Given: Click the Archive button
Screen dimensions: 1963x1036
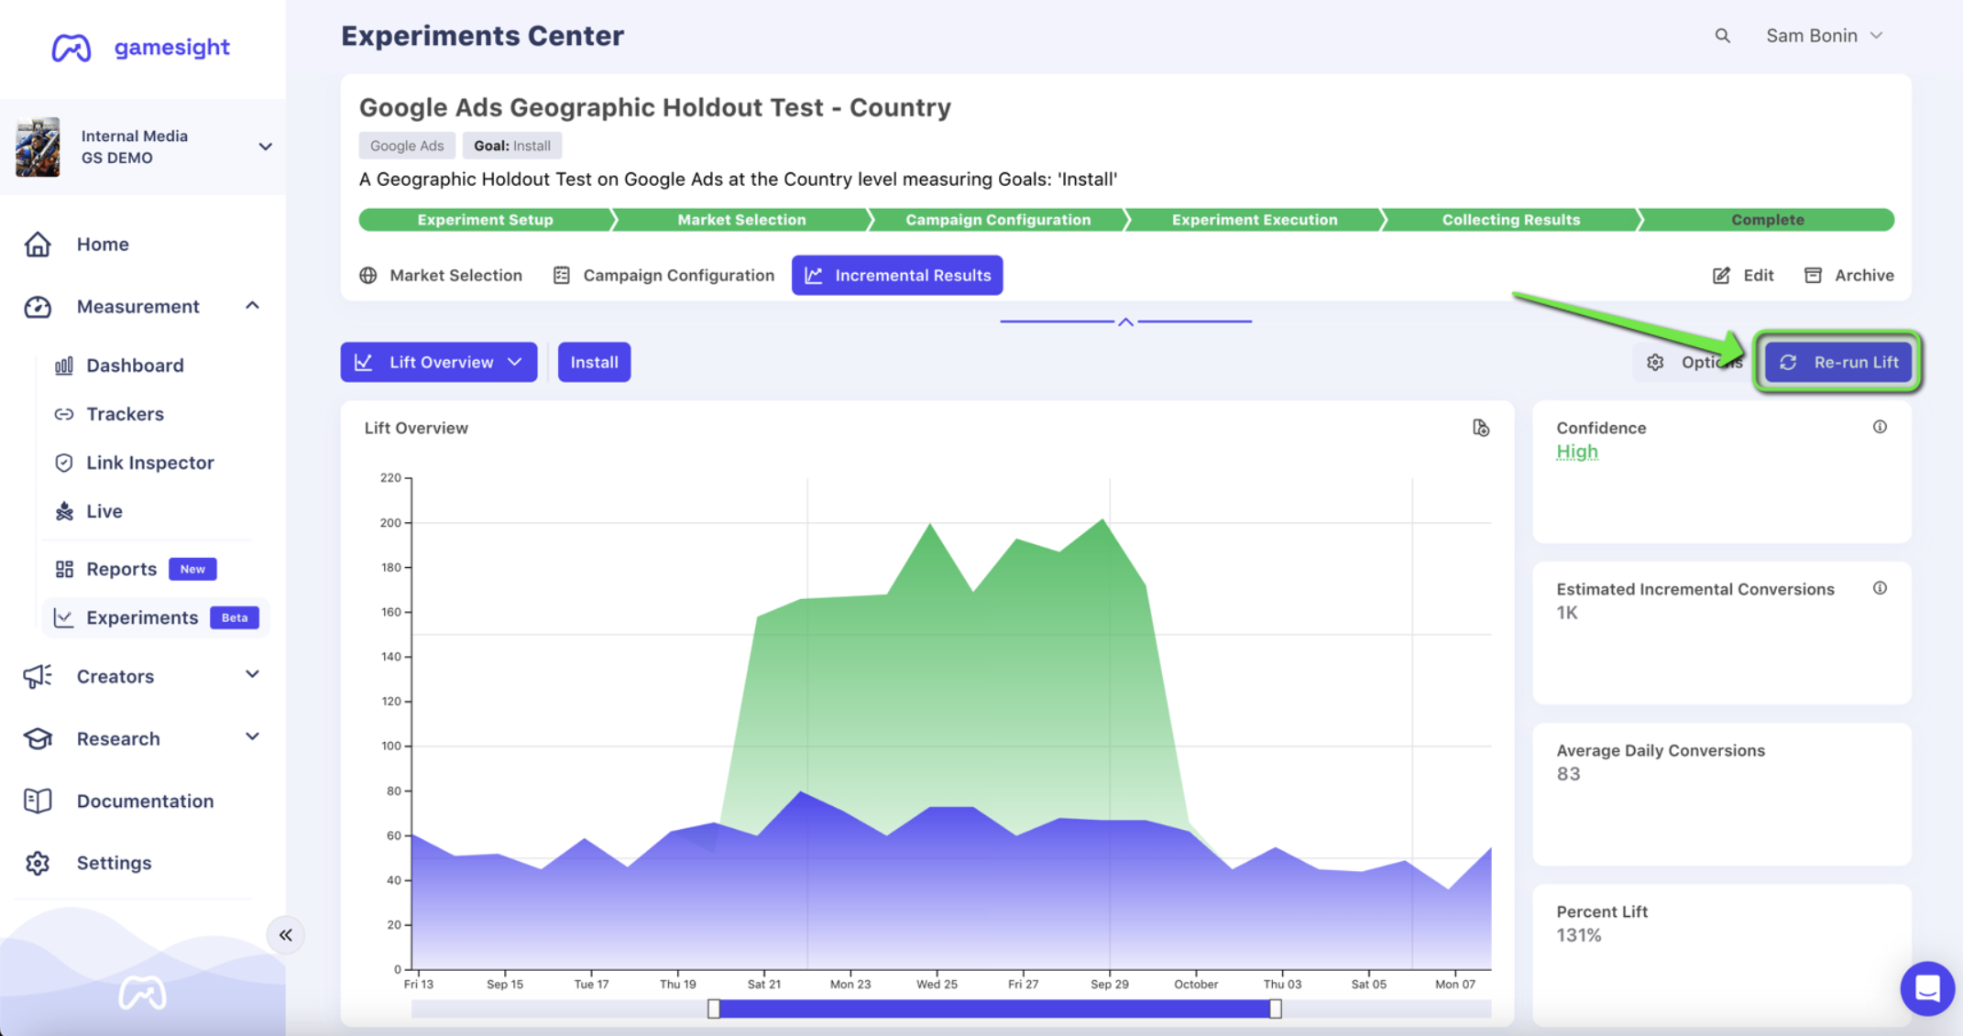Looking at the screenshot, I should pyautogui.click(x=1848, y=275).
